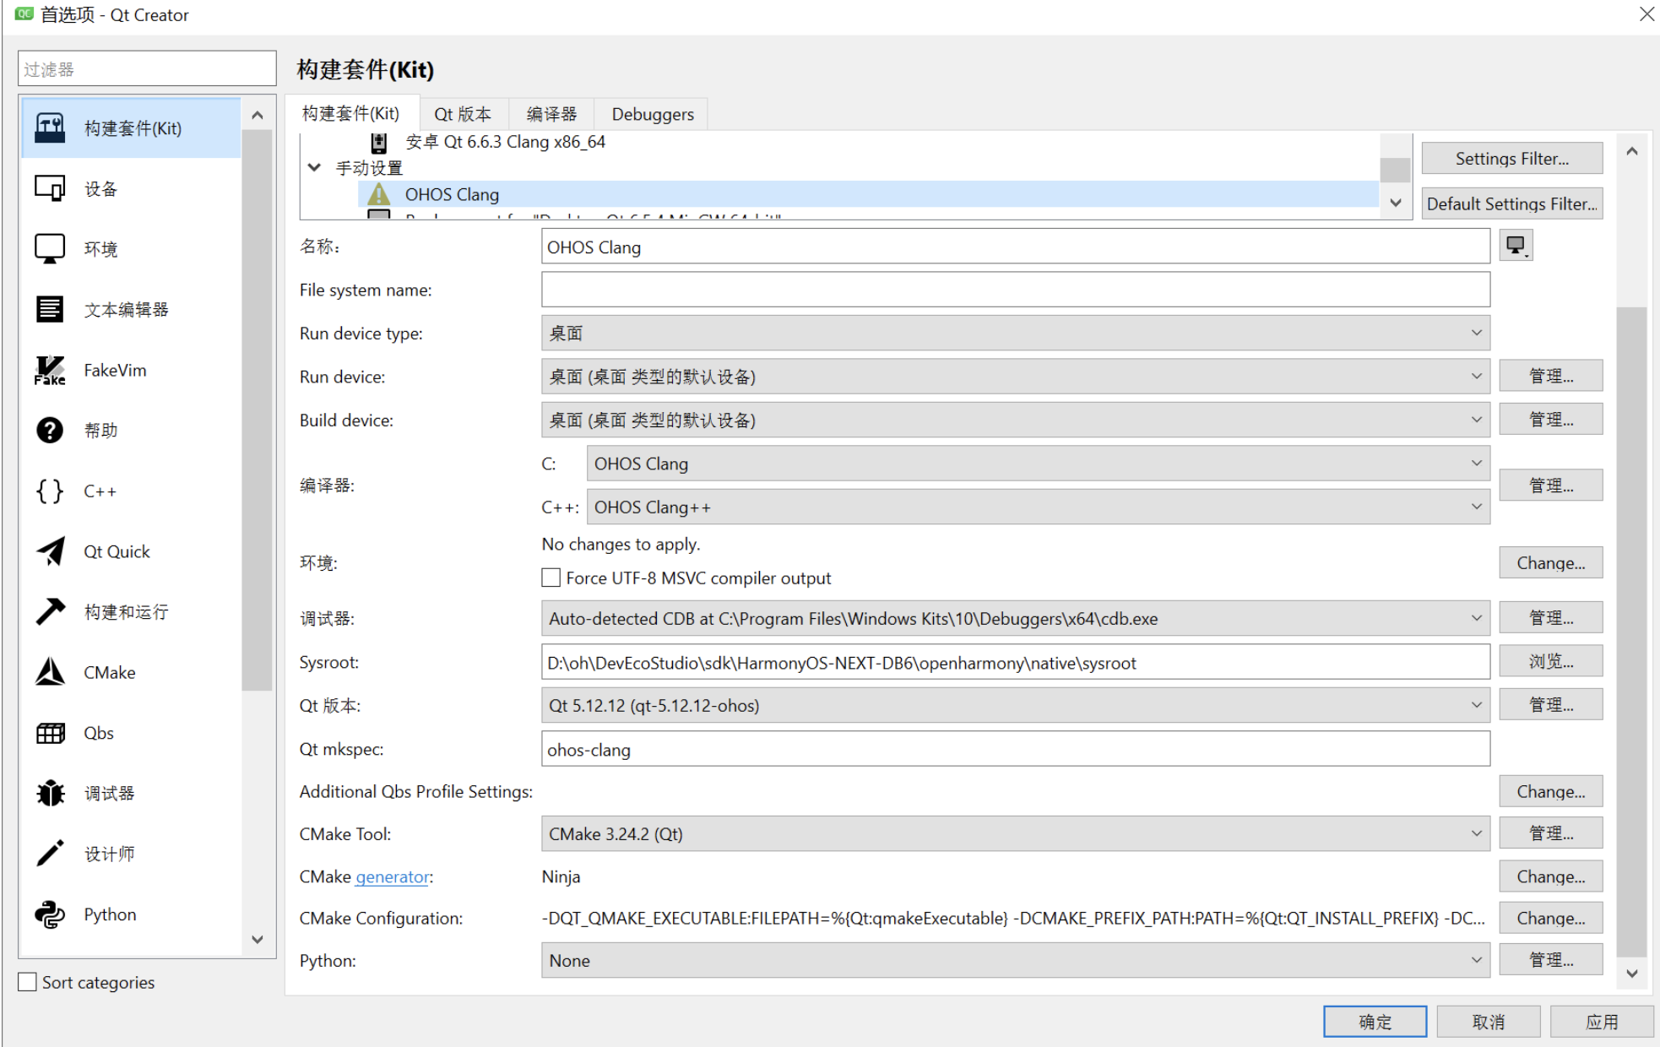This screenshot has width=1660, height=1047.
Task: Enable Force UTF-8 MSVC compiler output
Action: 551,578
